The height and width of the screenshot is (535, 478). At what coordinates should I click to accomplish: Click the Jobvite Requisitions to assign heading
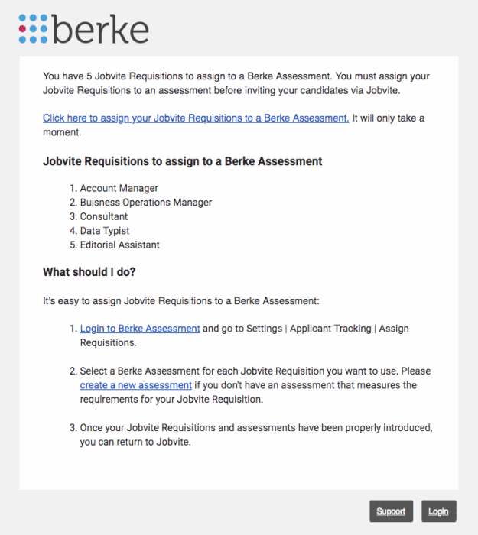click(x=182, y=161)
